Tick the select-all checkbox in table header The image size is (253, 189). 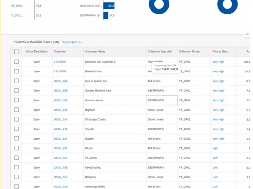pyautogui.click(x=16, y=52)
